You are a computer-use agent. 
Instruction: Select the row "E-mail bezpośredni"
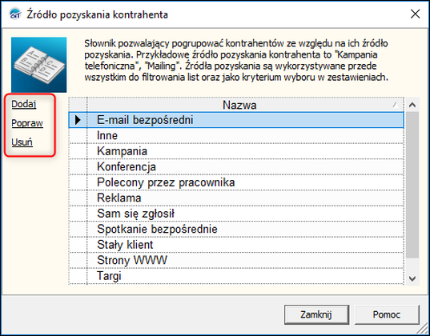pyautogui.click(x=236, y=120)
